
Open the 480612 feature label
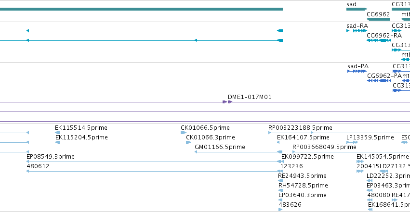click(x=38, y=166)
